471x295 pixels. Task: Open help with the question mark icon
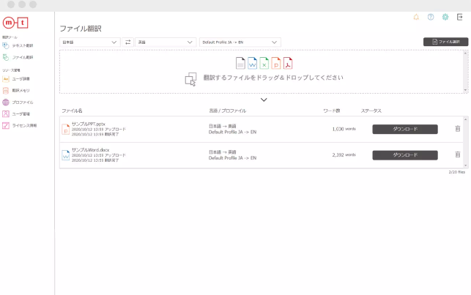[431, 17]
